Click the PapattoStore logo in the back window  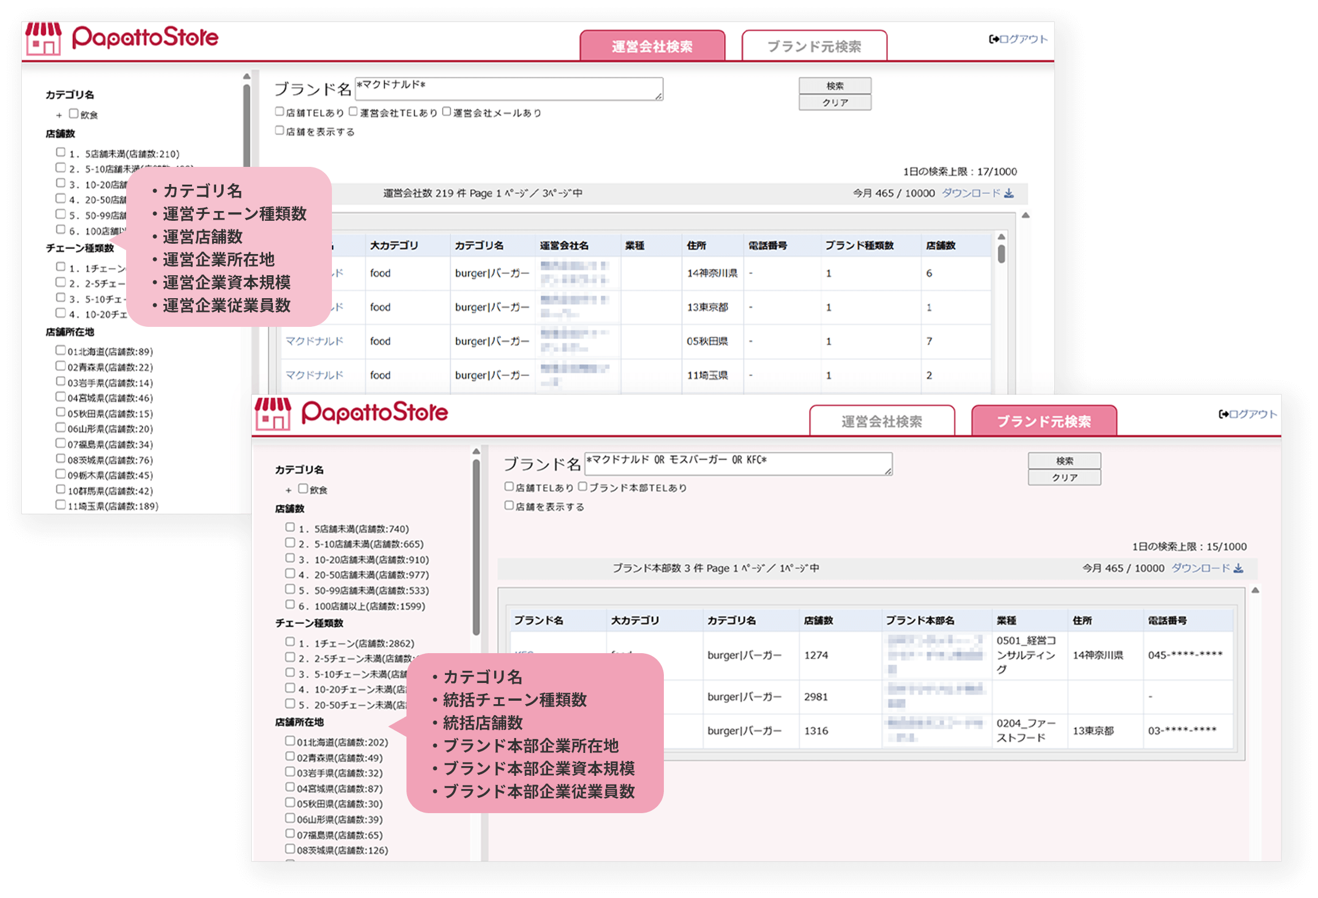(122, 38)
